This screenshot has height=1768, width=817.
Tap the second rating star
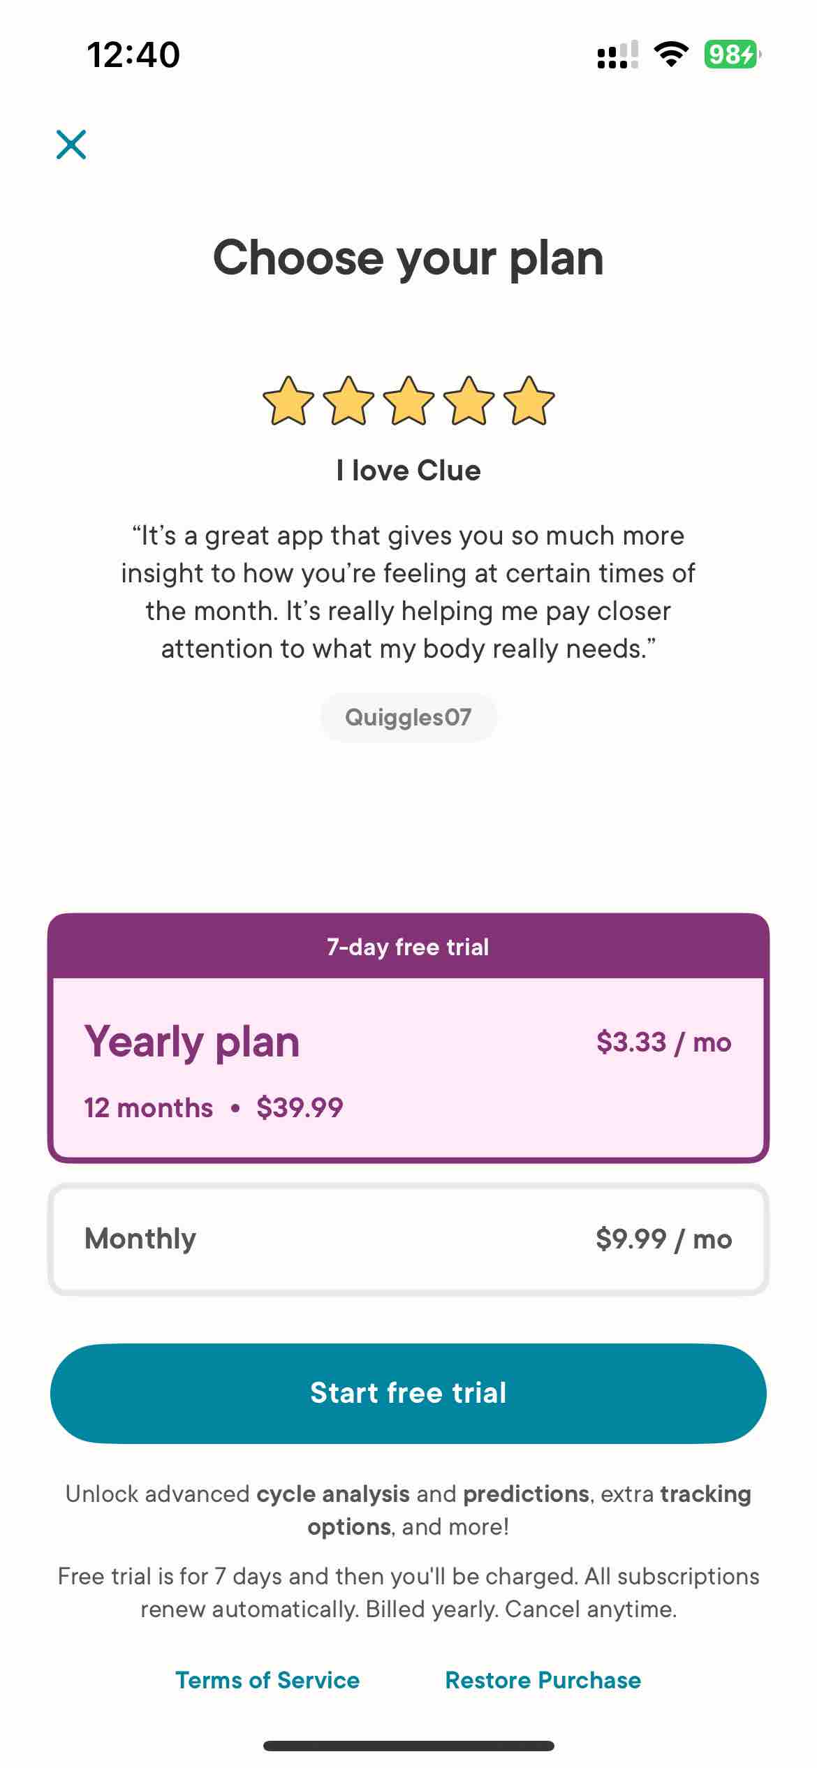tap(348, 401)
